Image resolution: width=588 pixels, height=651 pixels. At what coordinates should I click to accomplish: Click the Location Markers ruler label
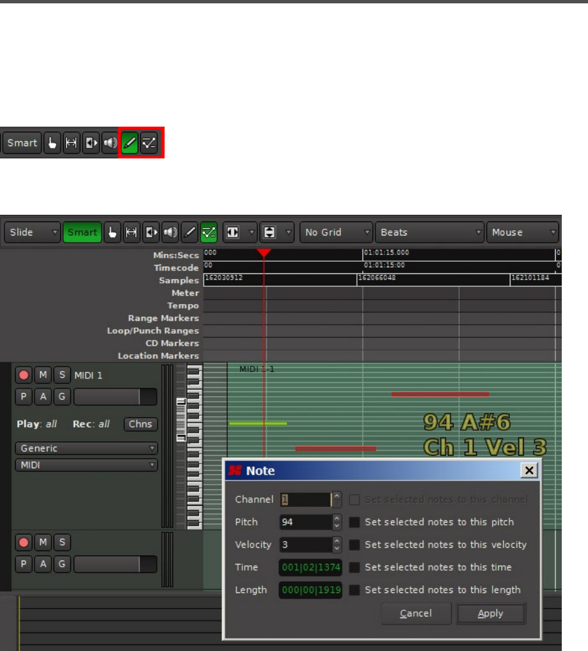(158, 356)
